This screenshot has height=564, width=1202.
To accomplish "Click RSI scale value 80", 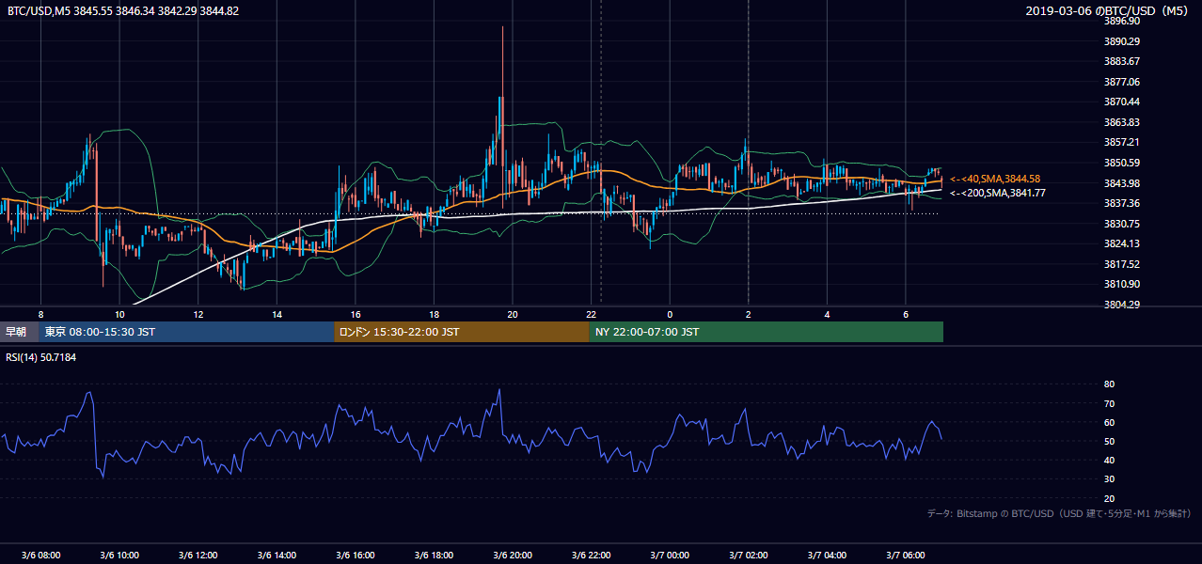I will pos(1109,384).
